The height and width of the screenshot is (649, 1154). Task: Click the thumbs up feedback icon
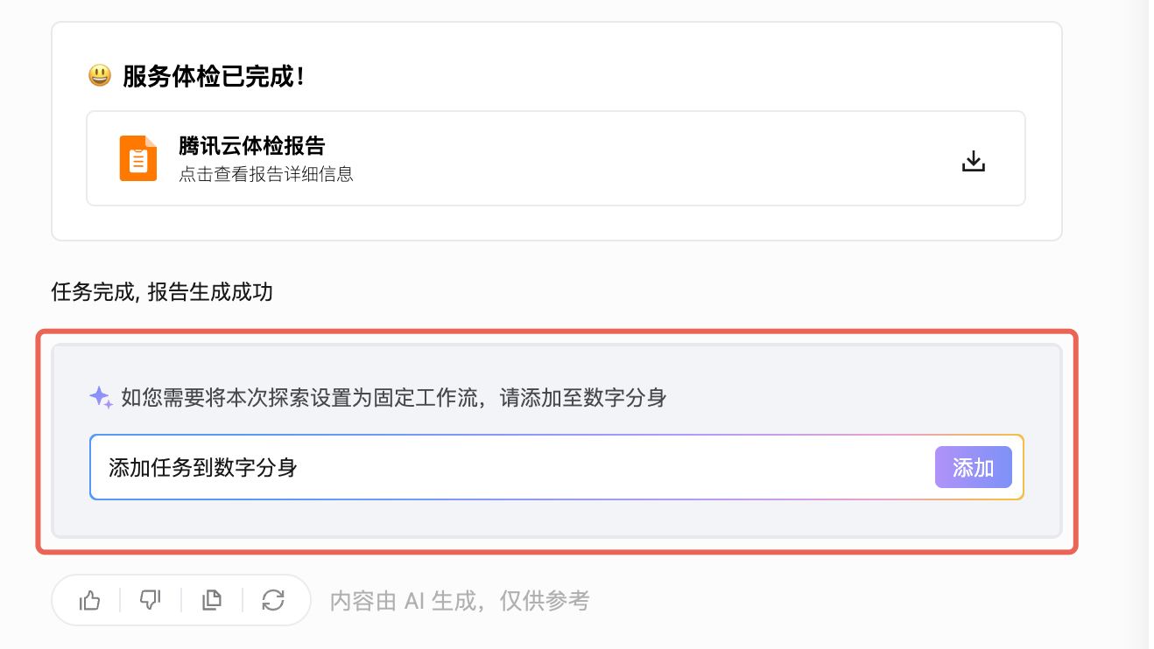click(x=90, y=600)
